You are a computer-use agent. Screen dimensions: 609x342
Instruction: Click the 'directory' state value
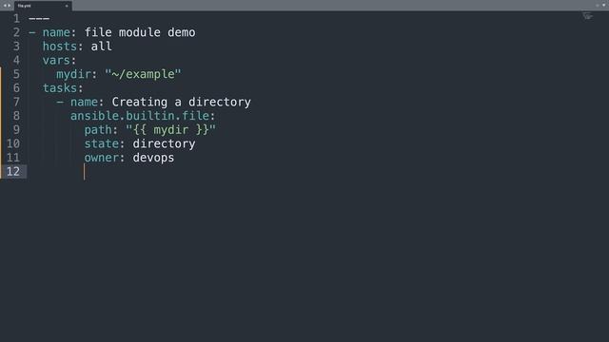pos(164,143)
